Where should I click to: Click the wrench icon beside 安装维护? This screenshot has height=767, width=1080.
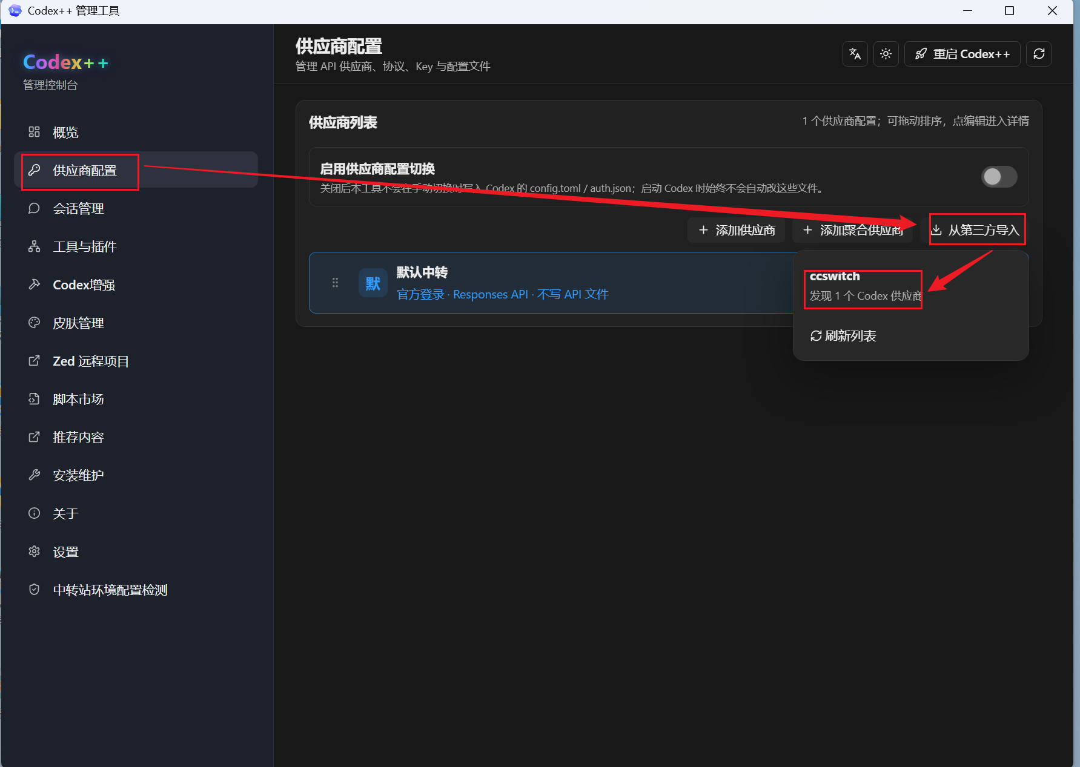(x=35, y=475)
